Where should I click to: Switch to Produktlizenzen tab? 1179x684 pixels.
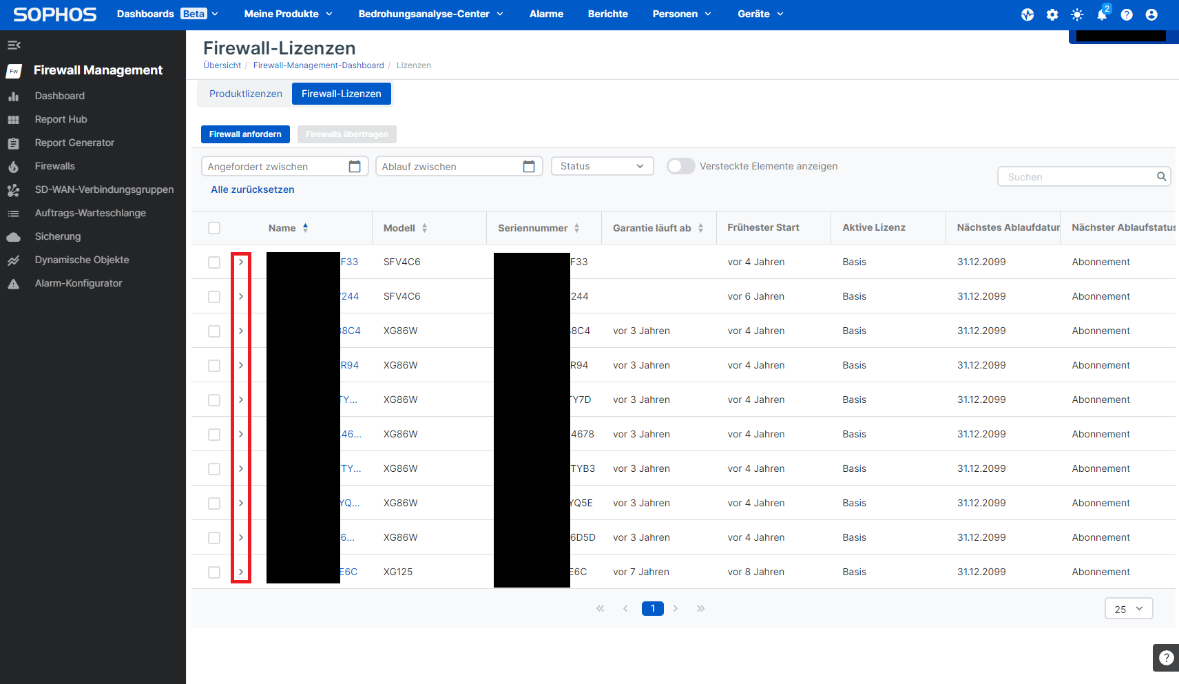point(246,94)
